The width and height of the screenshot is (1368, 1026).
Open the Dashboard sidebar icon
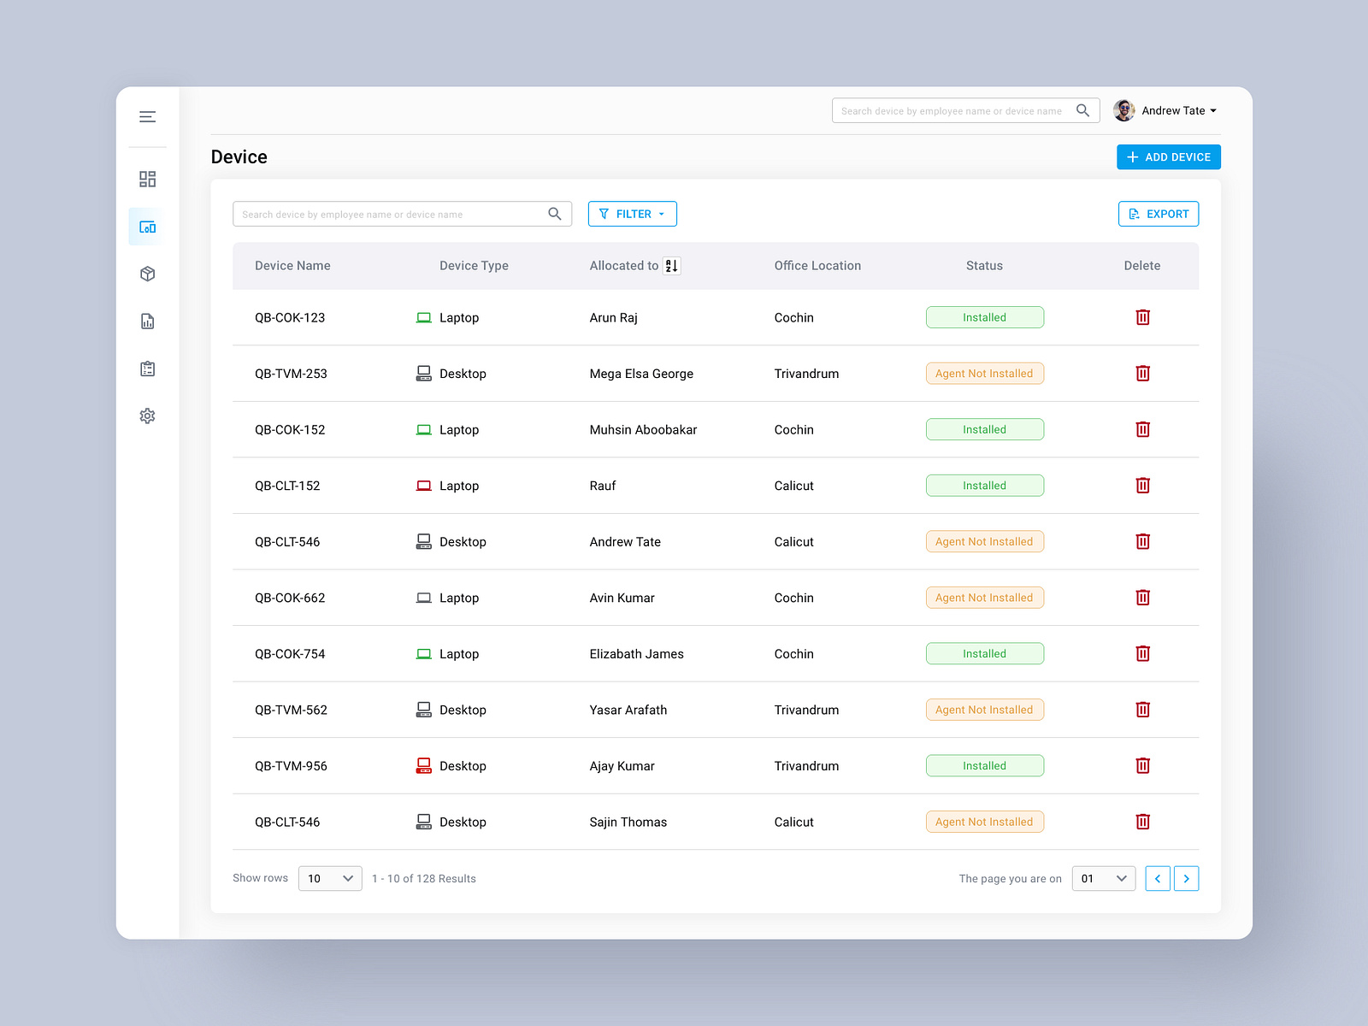pos(147,179)
